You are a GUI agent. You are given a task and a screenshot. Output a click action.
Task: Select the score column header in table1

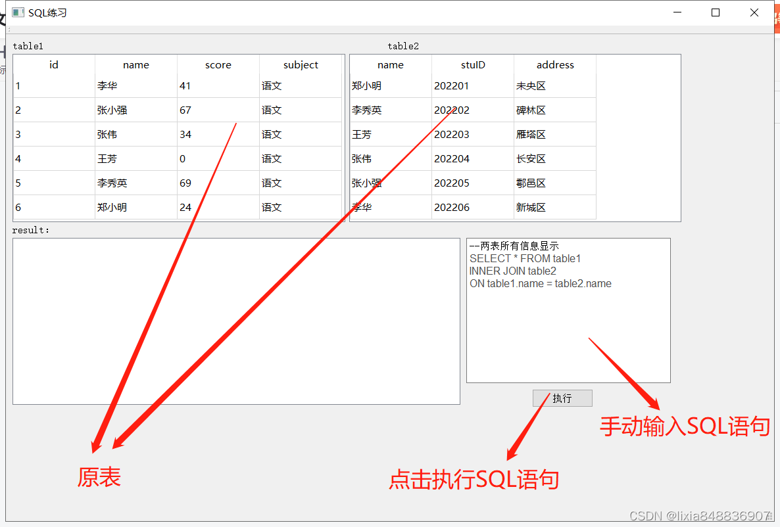point(218,64)
